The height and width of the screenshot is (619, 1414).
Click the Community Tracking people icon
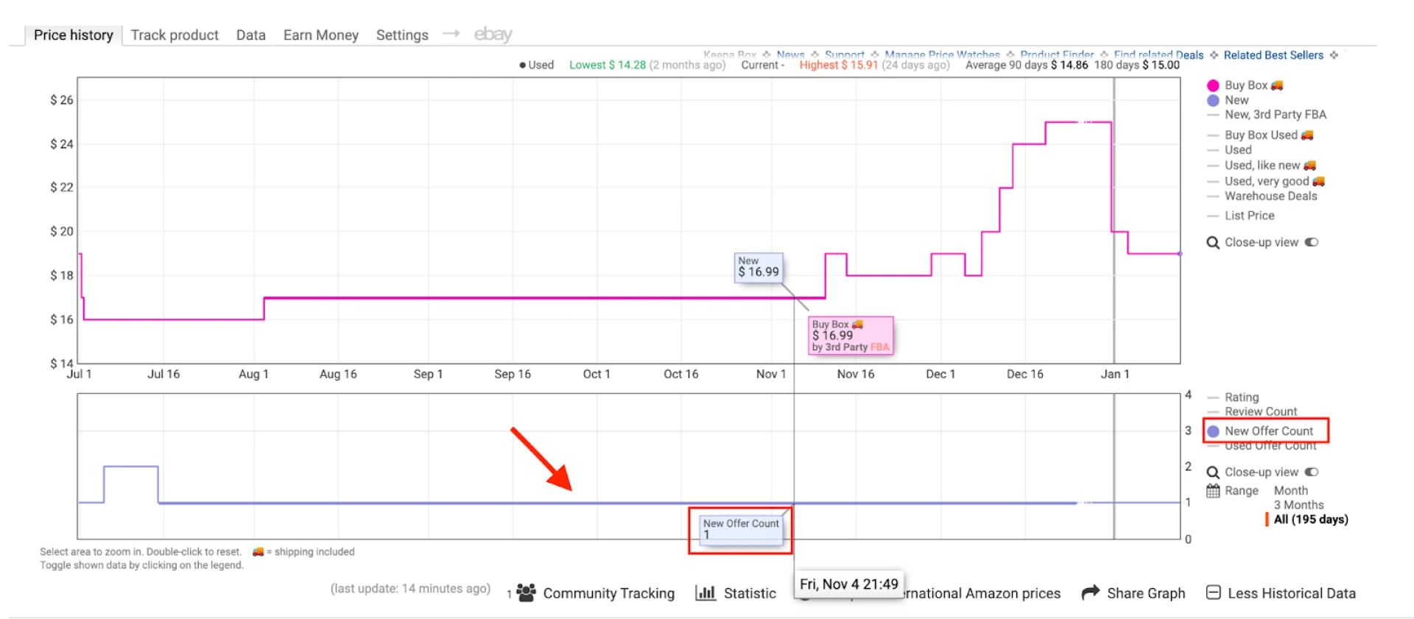[526, 593]
